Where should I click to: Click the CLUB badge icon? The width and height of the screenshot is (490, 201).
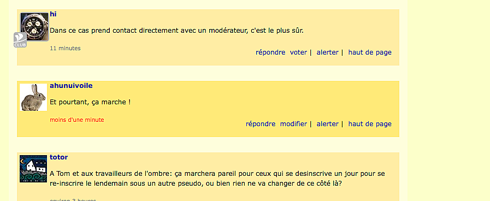[x=20, y=40]
